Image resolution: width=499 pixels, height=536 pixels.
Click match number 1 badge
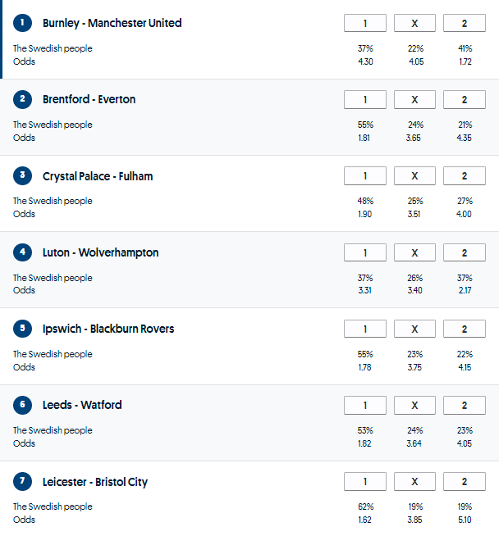[x=22, y=23]
